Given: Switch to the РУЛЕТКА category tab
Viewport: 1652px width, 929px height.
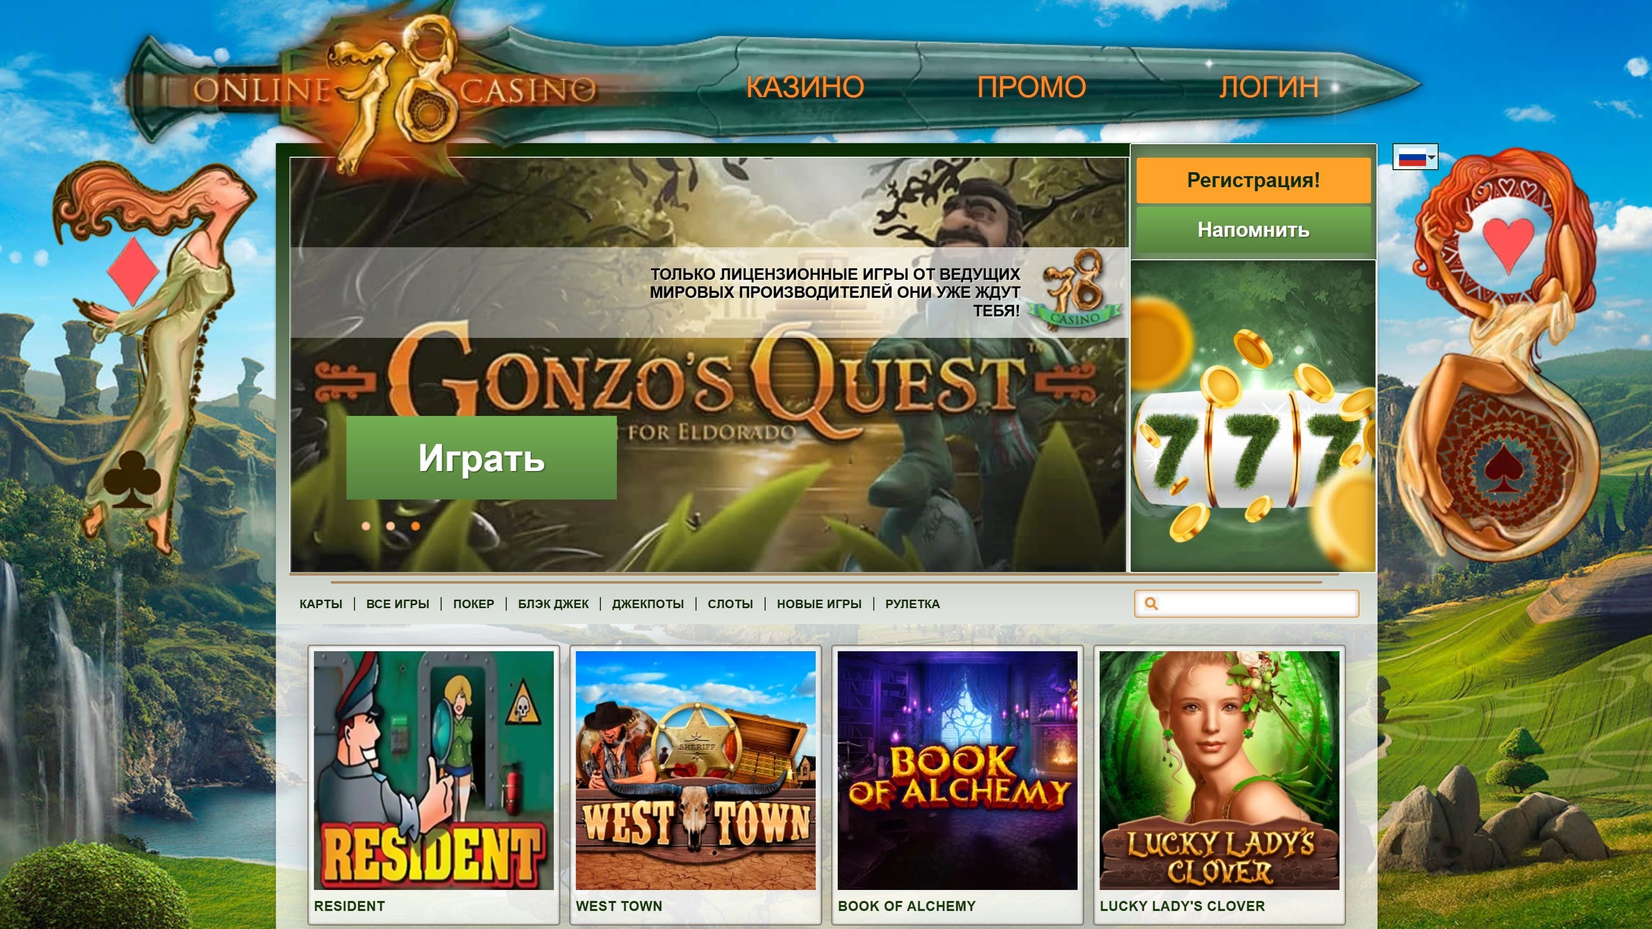Looking at the screenshot, I should (912, 604).
